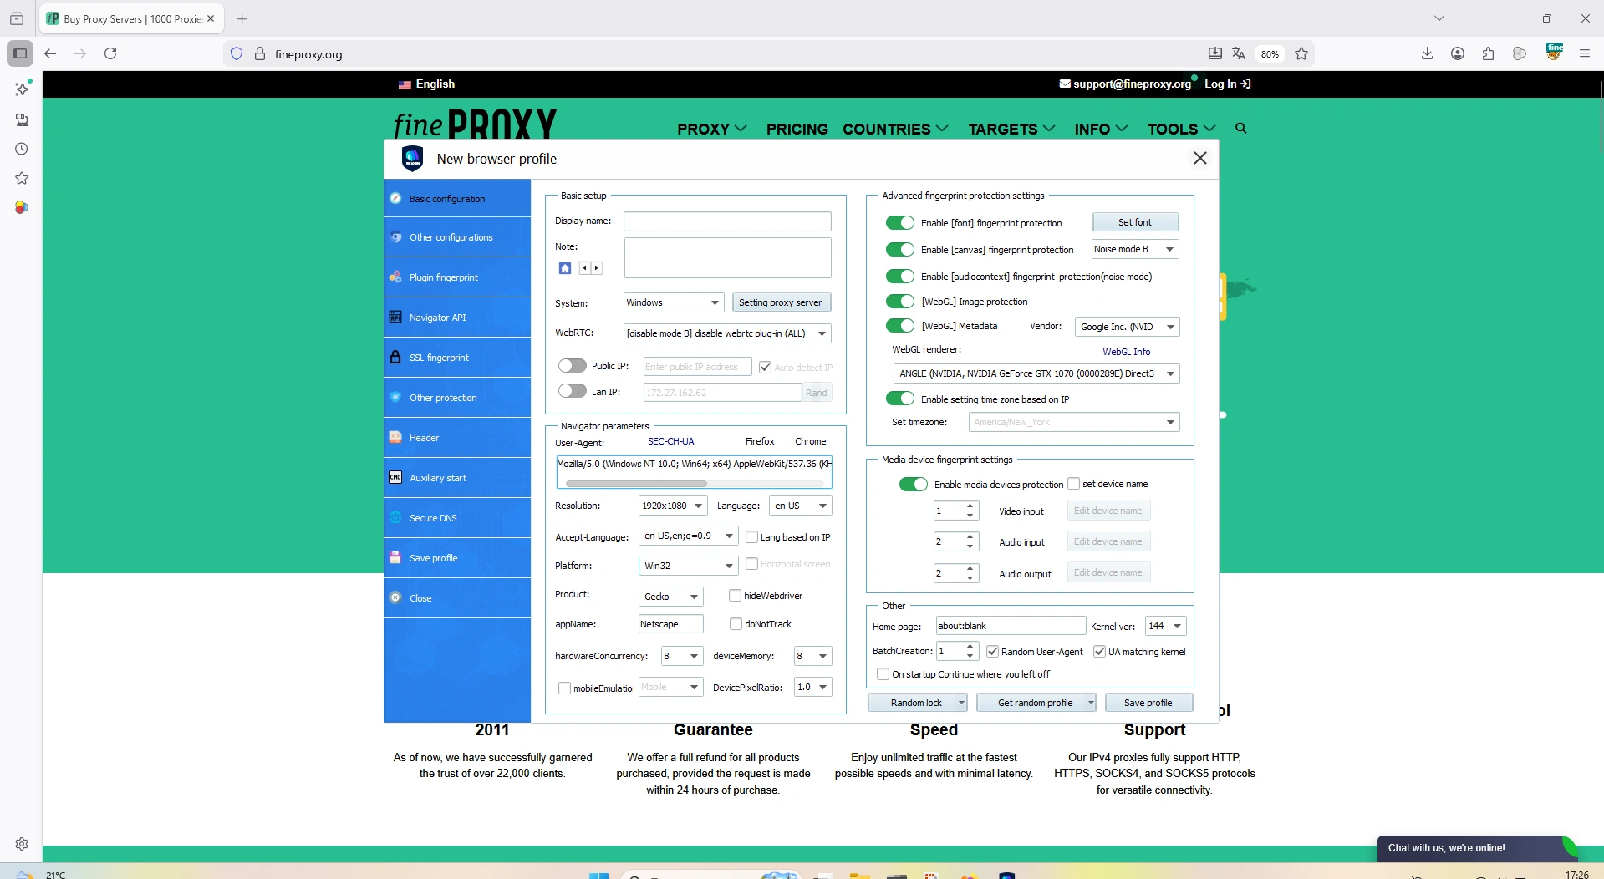
Task: Open the Noise mode B dropdown
Action: [x=1135, y=249]
